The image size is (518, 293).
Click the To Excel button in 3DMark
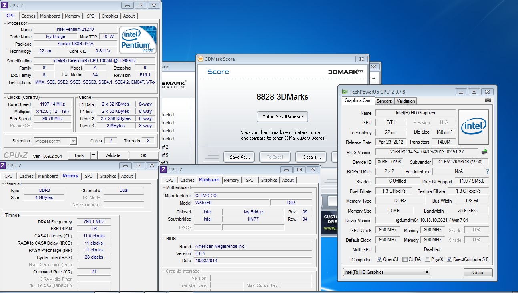point(275,157)
